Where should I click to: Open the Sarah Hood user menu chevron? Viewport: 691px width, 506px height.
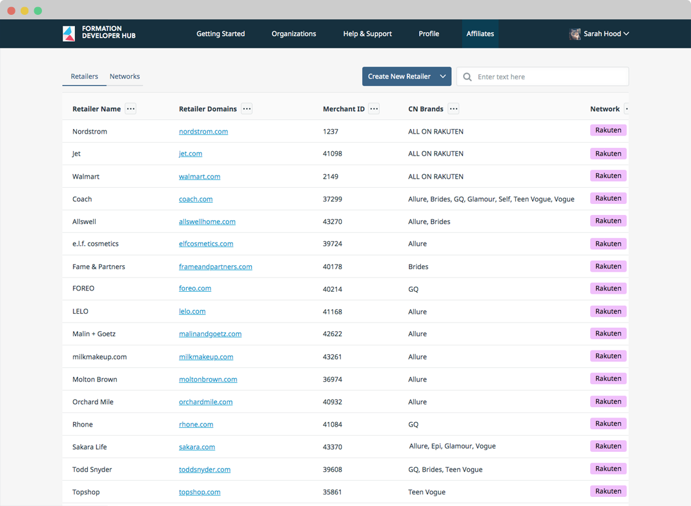point(626,34)
